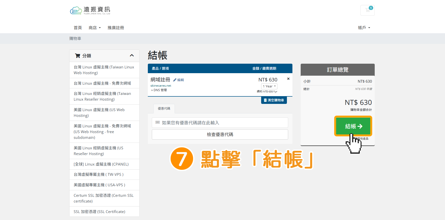Image resolution: width=445 pixels, height=220 pixels.
Task: Open Certum SSL 加密憑證 category
Action: (104, 198)
